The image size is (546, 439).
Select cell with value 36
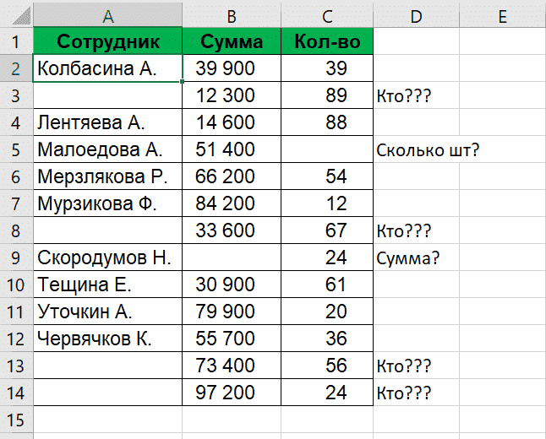[x=327, y=339]
